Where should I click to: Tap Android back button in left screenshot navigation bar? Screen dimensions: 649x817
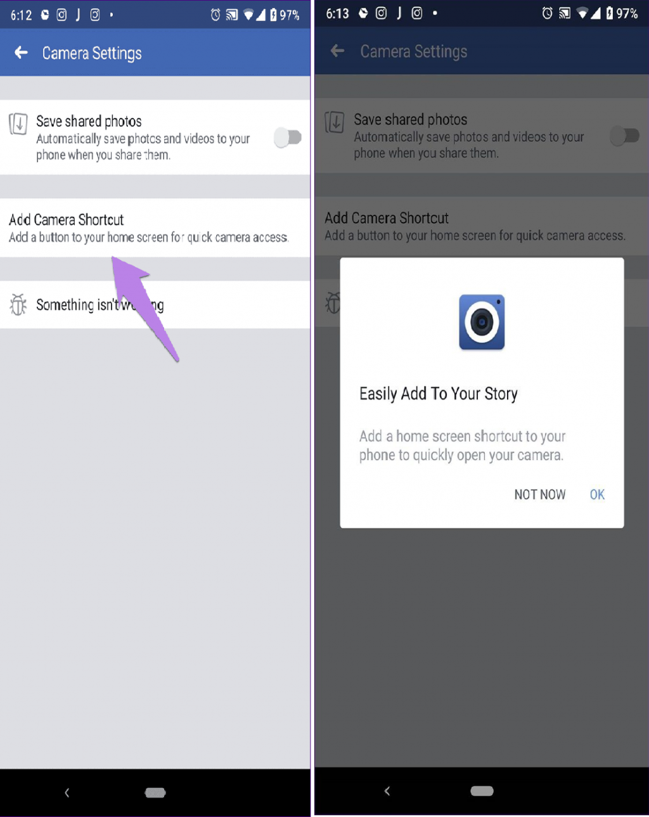tap(67, 792)
